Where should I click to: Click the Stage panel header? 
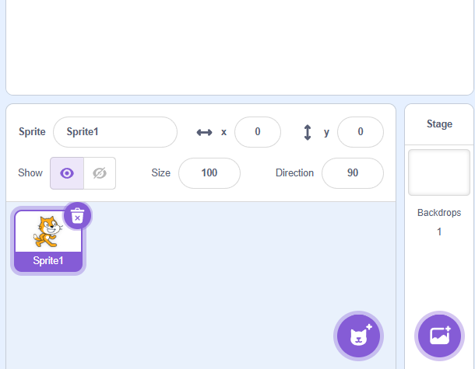point(439,124)
